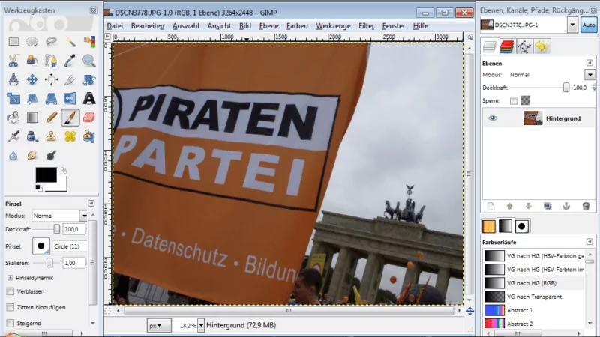Open the DSCN3778.JPG-1 image selector dropdown
The image size is (600, 337).
tap(572, 25)
